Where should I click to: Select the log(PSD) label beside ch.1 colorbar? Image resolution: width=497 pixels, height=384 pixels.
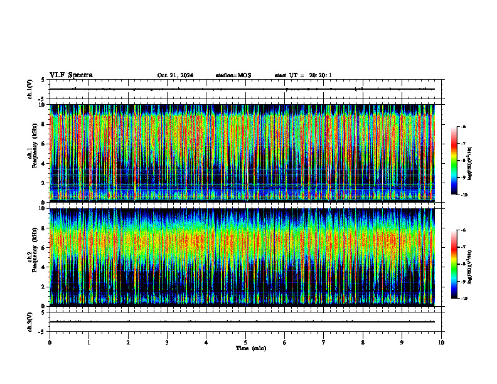pos(470,164)
